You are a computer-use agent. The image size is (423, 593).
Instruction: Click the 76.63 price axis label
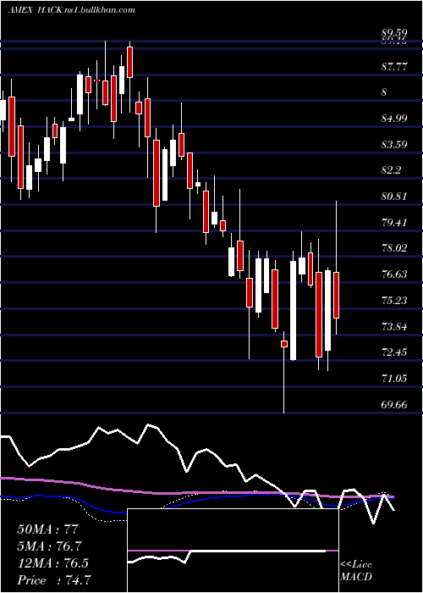(395, 274)
